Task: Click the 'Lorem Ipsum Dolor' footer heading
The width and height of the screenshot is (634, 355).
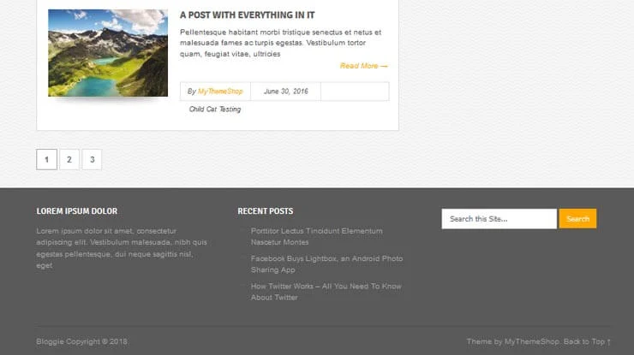Action: click(x=77, y=211)
